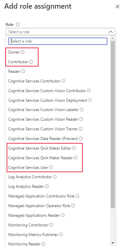Click the info icon beside Contributor

[31, 61]
